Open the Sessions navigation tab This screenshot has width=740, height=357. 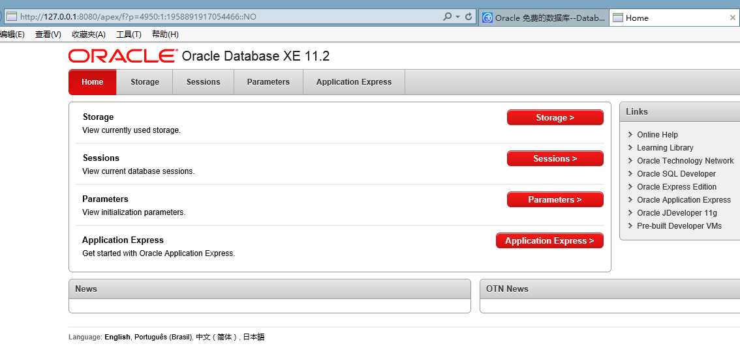pos(203,82)
